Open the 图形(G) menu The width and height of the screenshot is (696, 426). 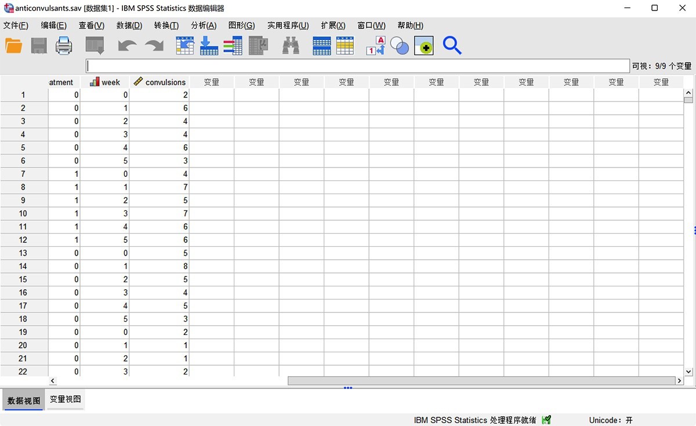click(242, 25)
